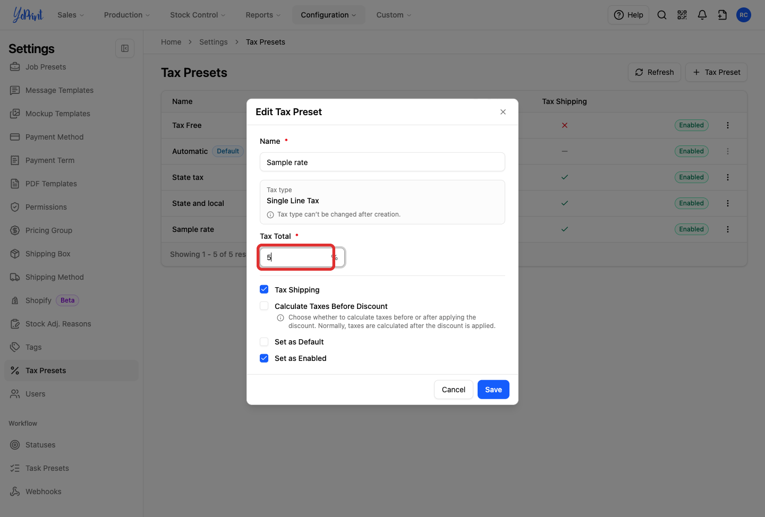Click the Job Presets briefcase icon
Screen dimensions: 765x517
click(x=15, y=67)
